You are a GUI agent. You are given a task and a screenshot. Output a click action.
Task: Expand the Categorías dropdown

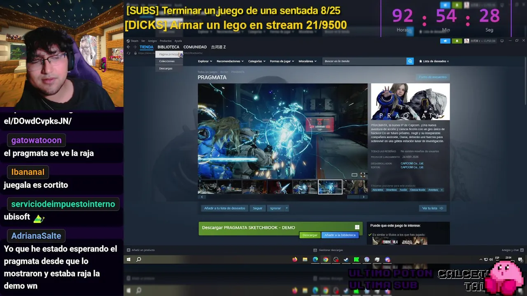pyautogui.click(x=257, y=61)
